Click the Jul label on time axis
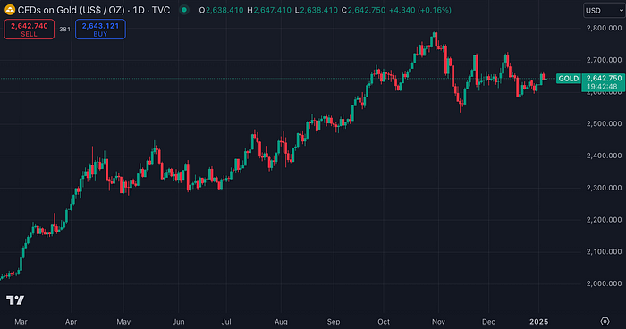626x329 pixels. [226, 322]
